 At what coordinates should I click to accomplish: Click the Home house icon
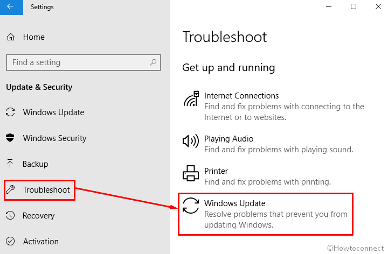click(x=11, y=37)
